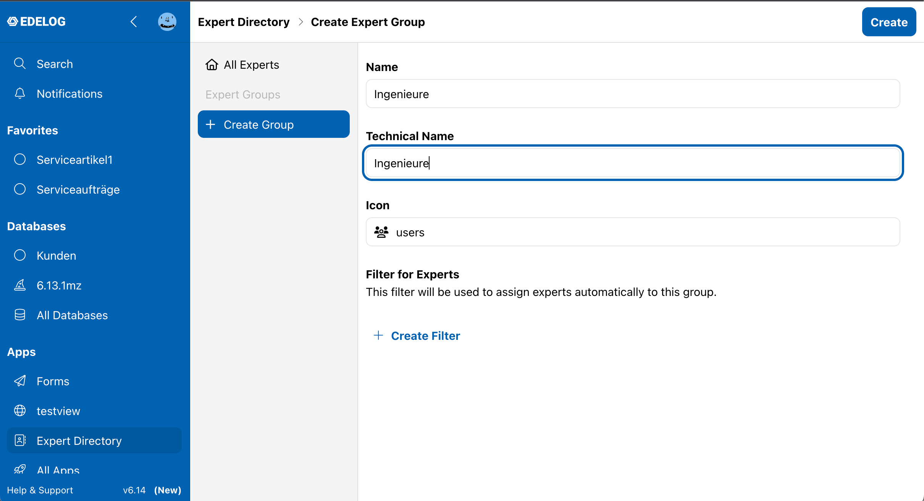Click the Expert Directory contact icon
This screenshot has width=924, height=501.
point(20,440)
